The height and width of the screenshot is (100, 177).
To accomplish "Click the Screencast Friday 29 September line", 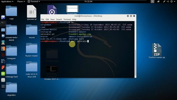I will [100, 25].
